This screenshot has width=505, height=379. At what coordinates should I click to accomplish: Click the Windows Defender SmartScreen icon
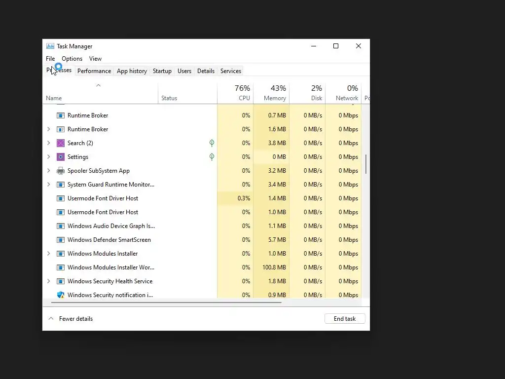tap(61, 240)
